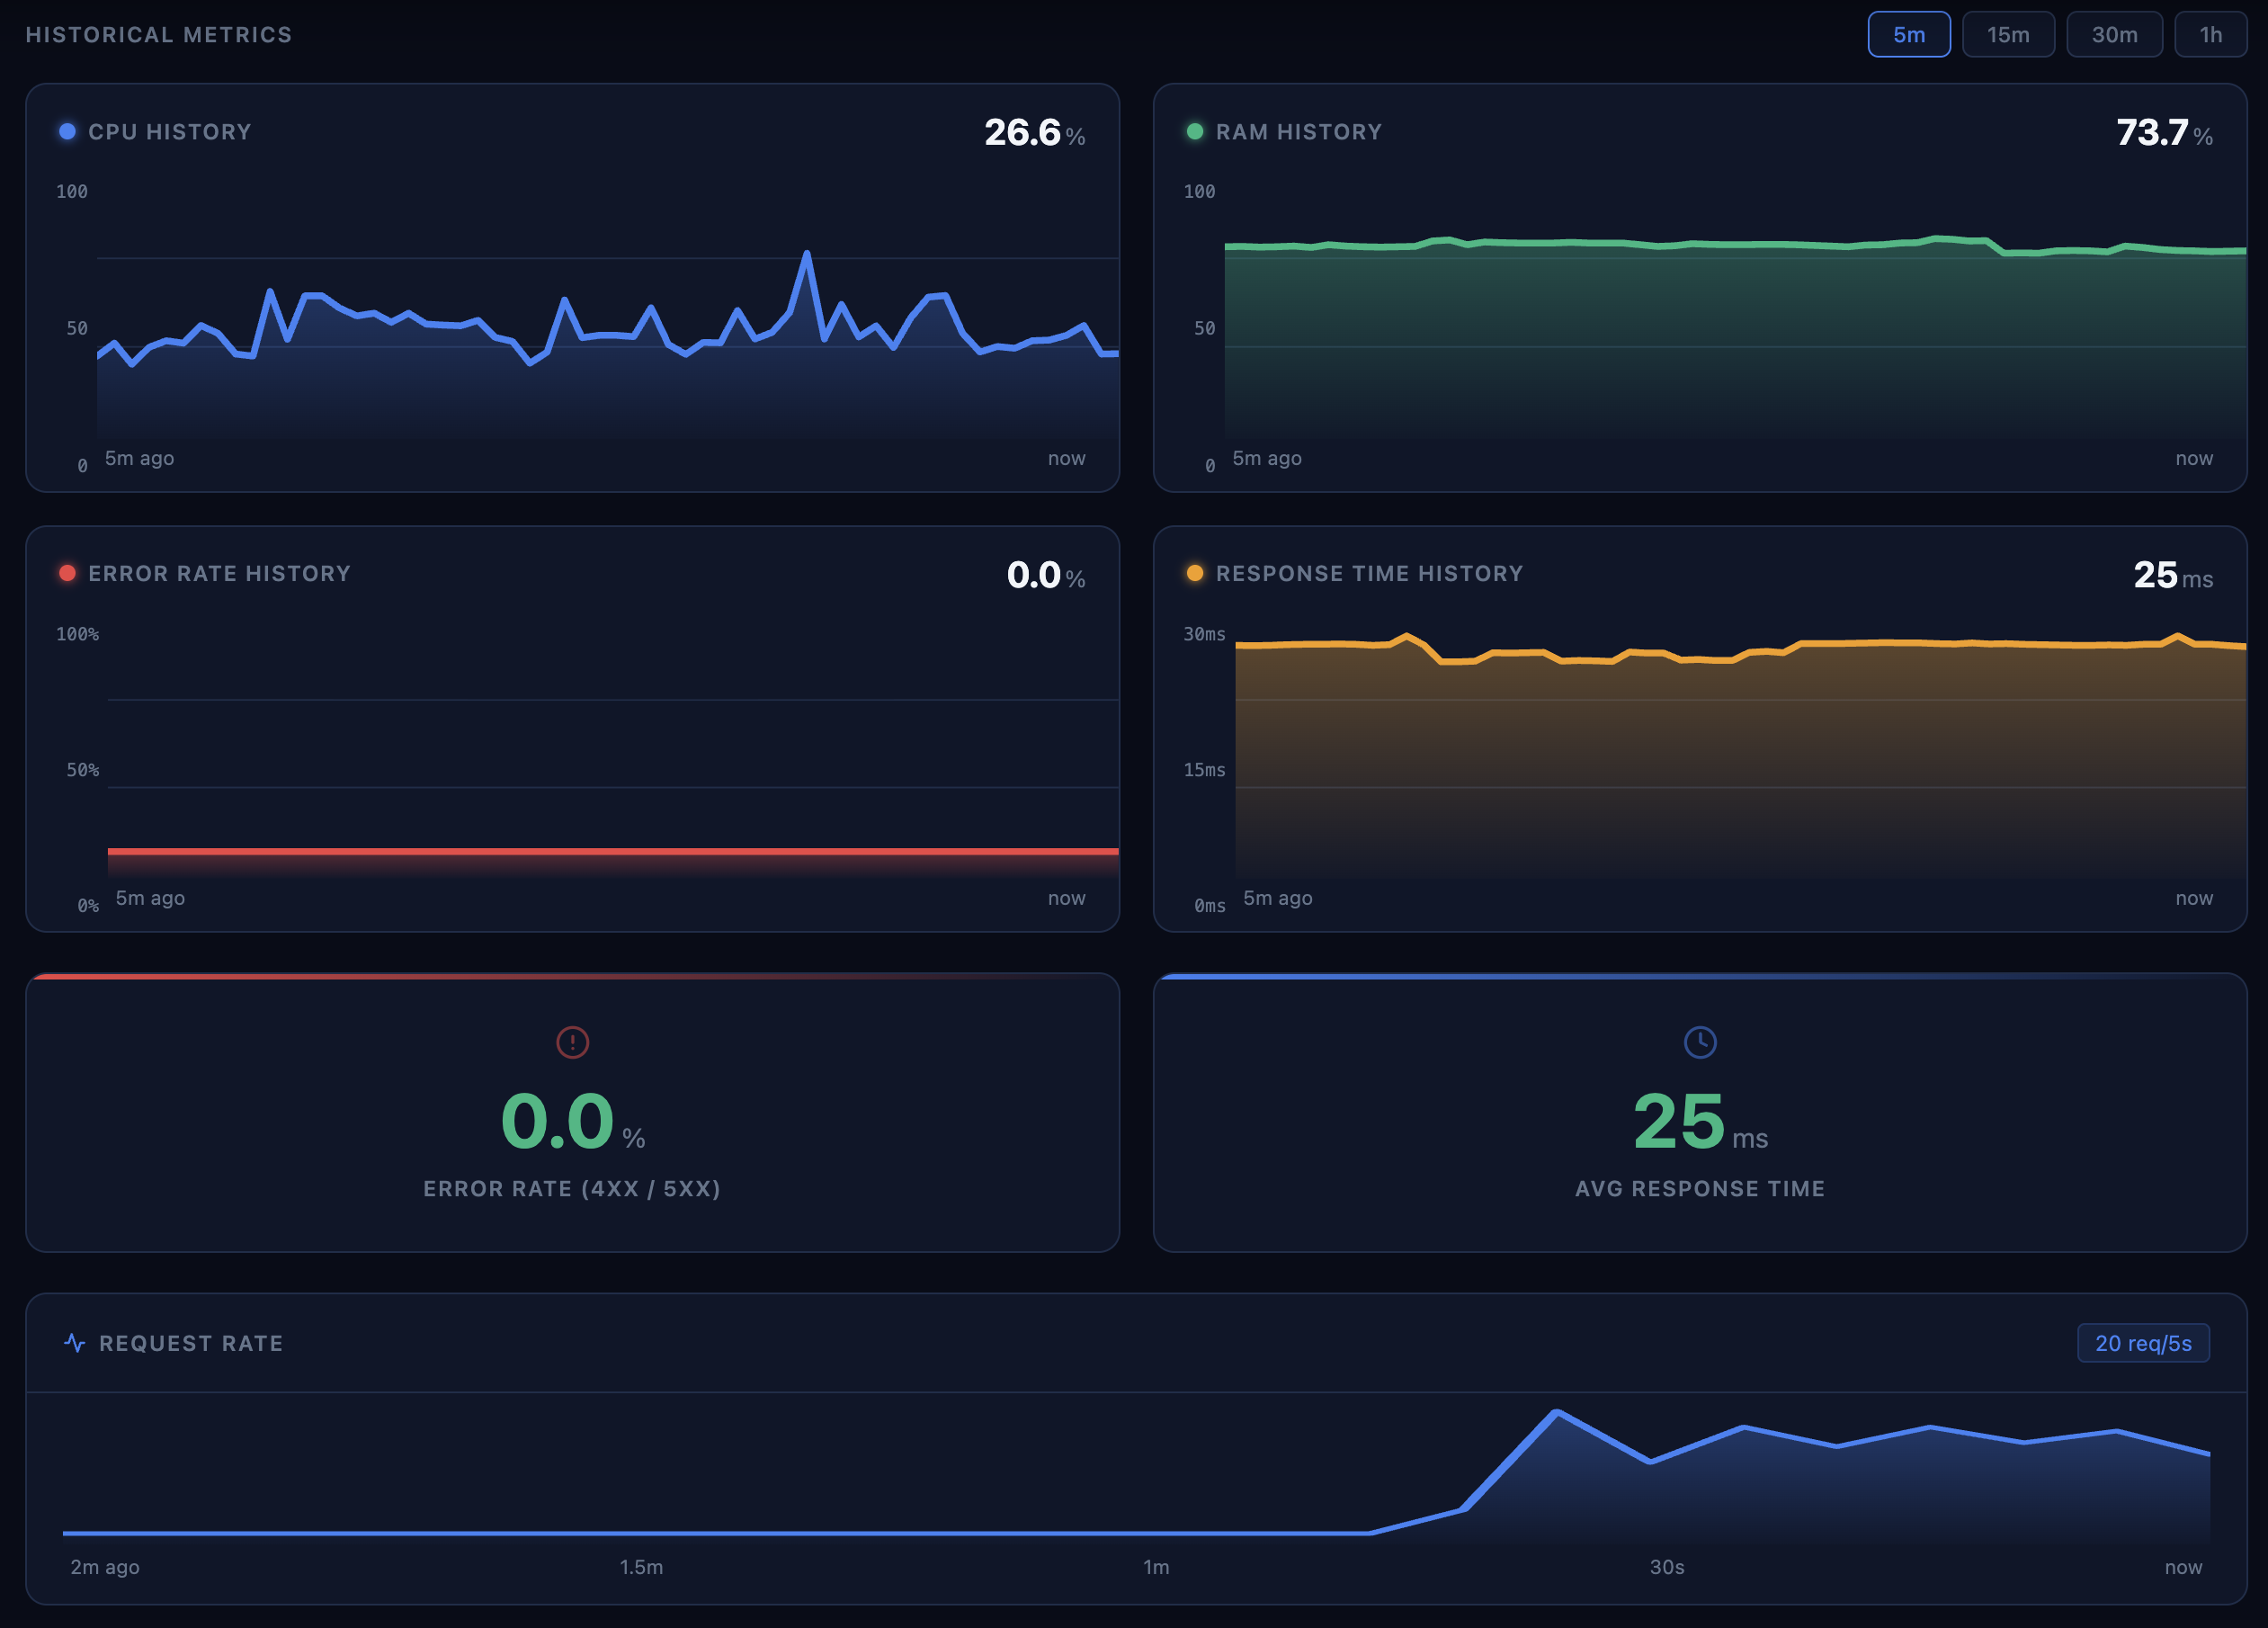Viewport: 2268px width, 1628px height.
Task: Click the Historical Metrics heading
Action: 159,35
